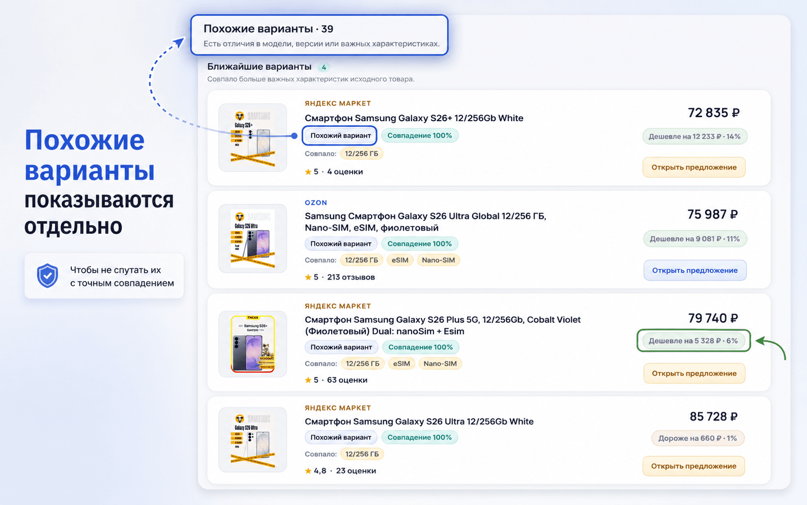The width and height of the screenshot is (807, 505).
Task: Click the Ближайшие варианты section heading
Action: point(259,67)
